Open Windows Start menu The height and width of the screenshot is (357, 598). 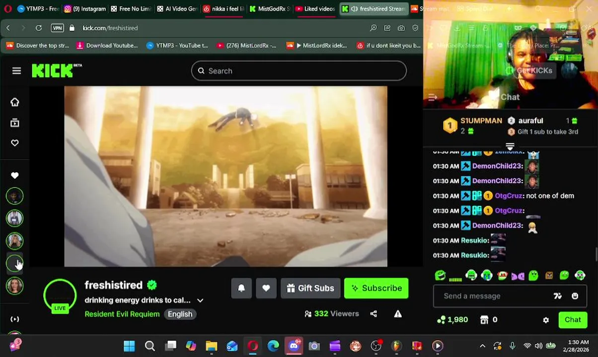(x=129, y=346)
